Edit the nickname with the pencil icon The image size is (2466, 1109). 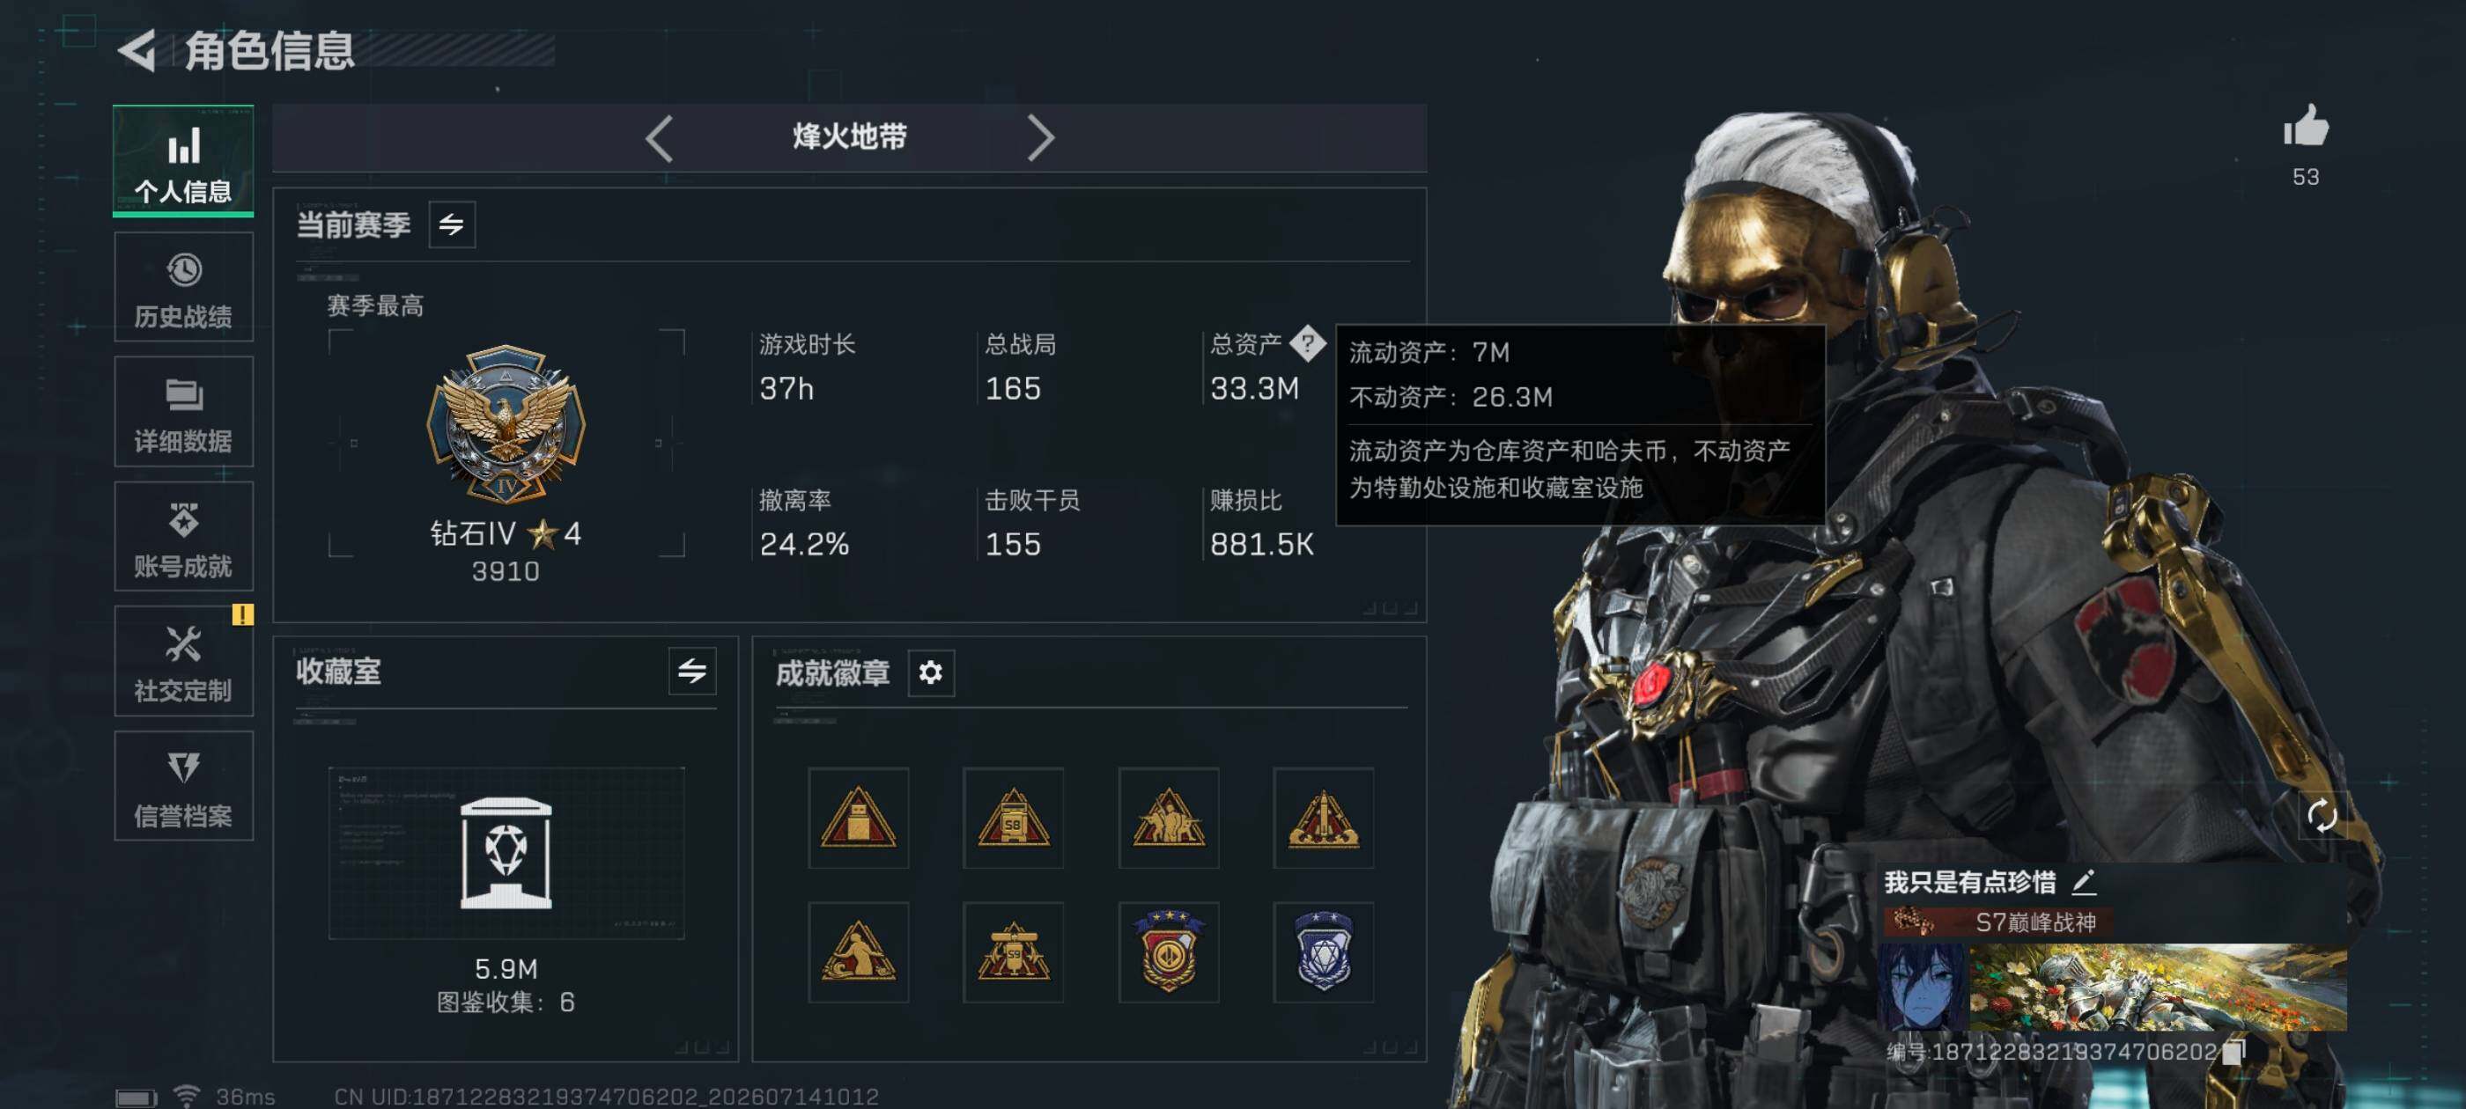tap(2084, 881)
